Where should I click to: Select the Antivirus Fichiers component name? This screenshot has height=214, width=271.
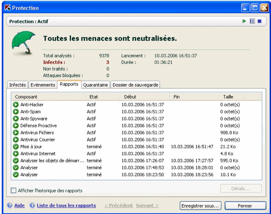pos(37,133)
